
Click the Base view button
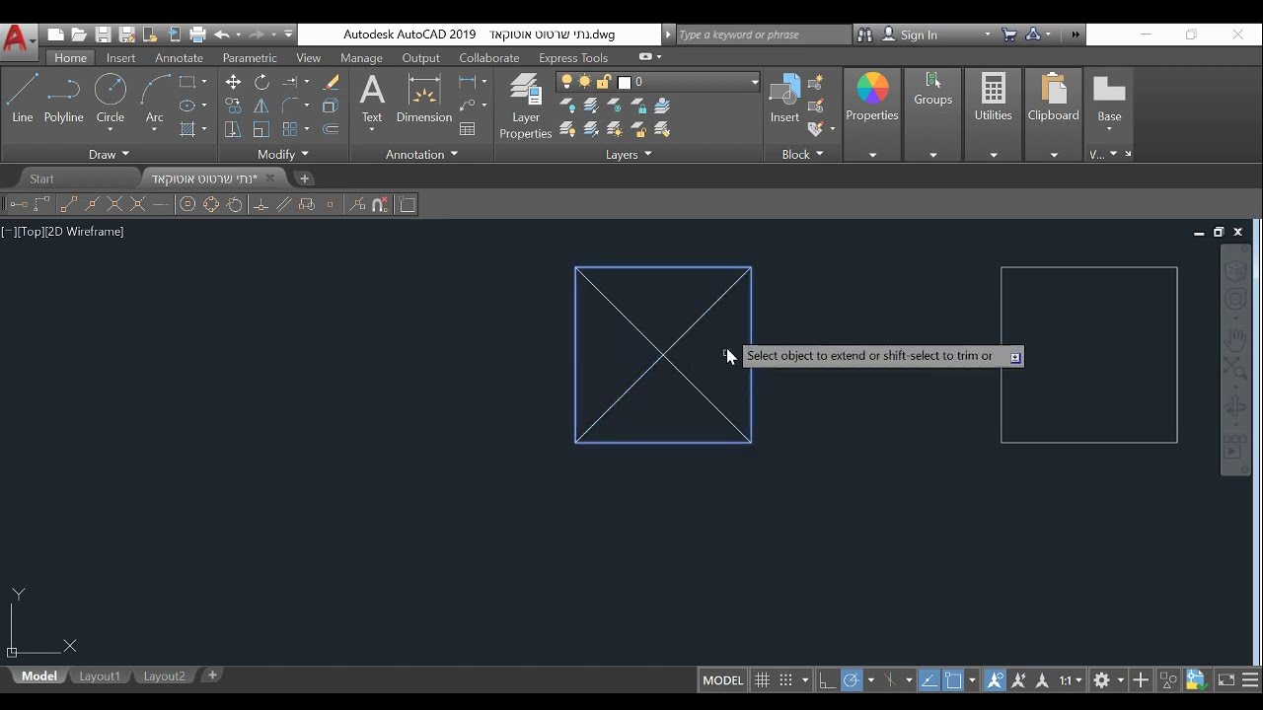[x=1109, y=99]
